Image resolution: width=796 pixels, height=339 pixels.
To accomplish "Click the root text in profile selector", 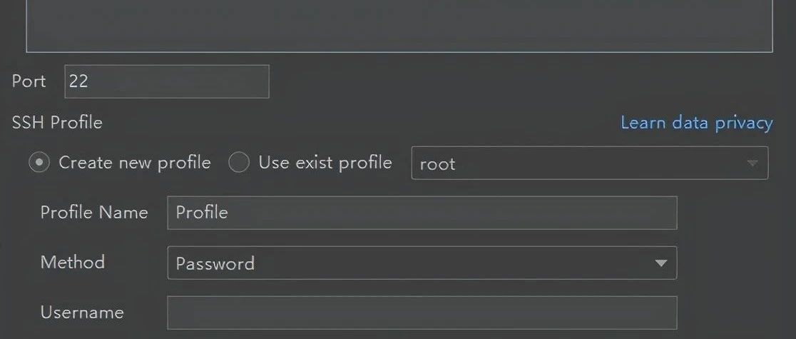I will tap(438, 164).
